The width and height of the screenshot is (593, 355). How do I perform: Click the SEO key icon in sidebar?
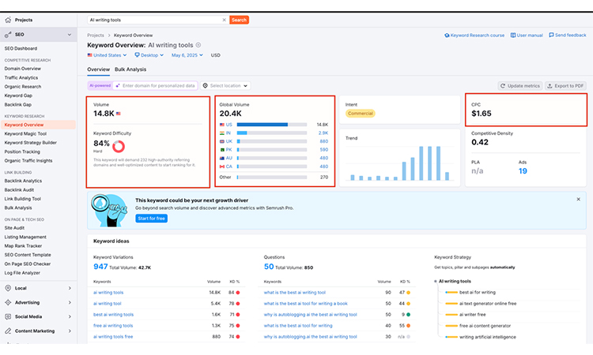(x=8, y=35)
